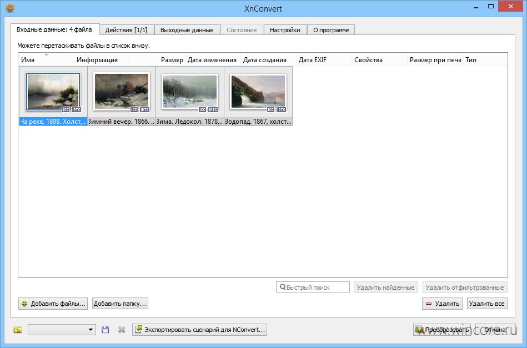527x348 pixels.
Task: Click the magnifier icon in quick search
Action: tap(283, 287)
